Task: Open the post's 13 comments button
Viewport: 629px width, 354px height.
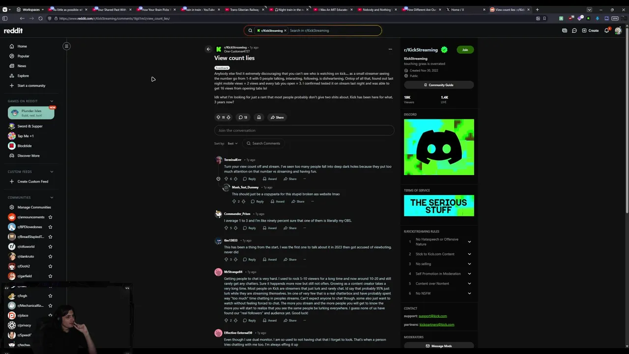Action: pyautogui.click(x=243, y=118)
